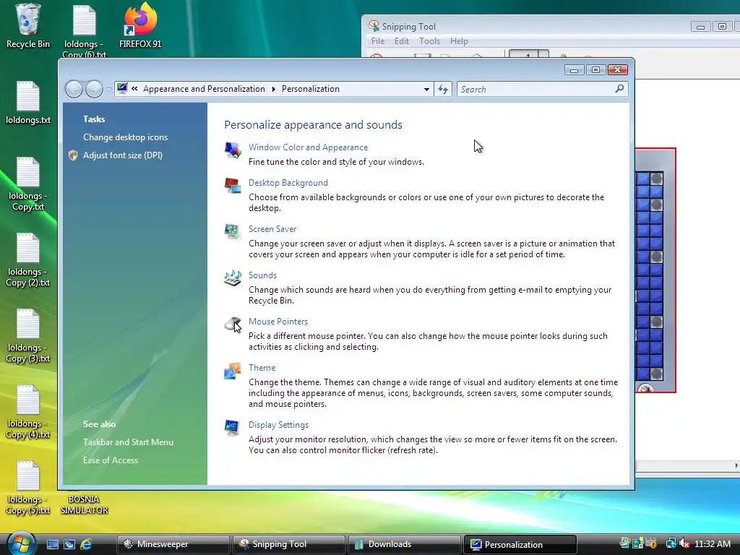Click the double chevron in address bar

pos(134,88)
